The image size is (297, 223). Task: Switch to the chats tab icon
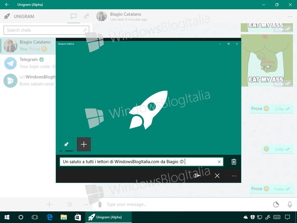point(74,16)
